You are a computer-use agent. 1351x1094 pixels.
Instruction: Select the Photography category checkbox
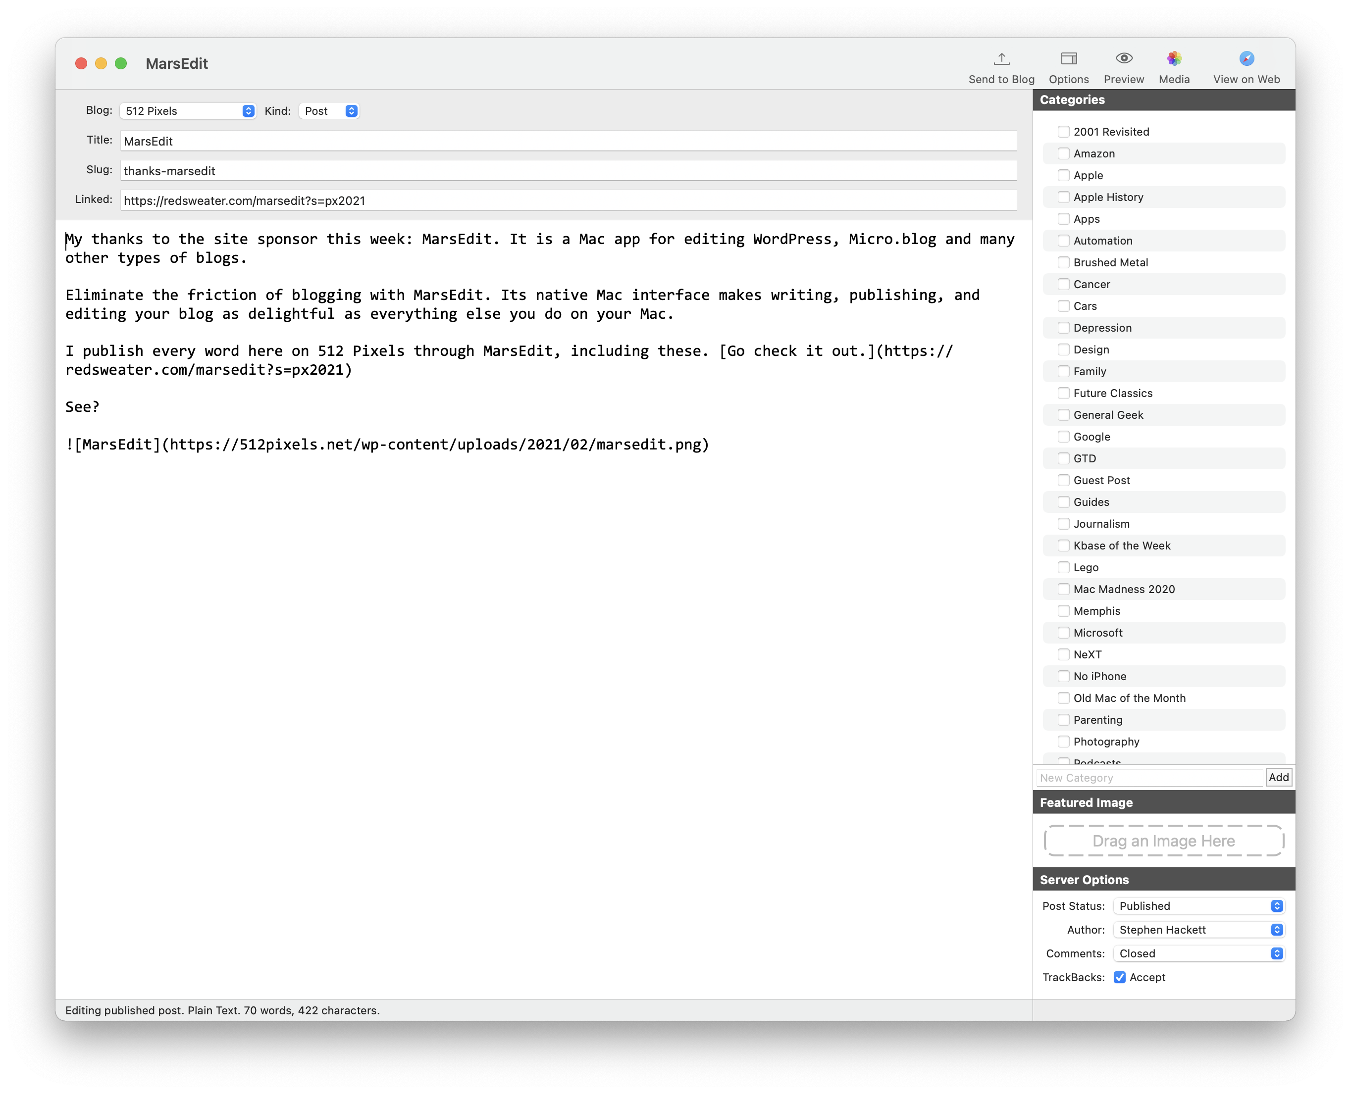click(1064, 741)
